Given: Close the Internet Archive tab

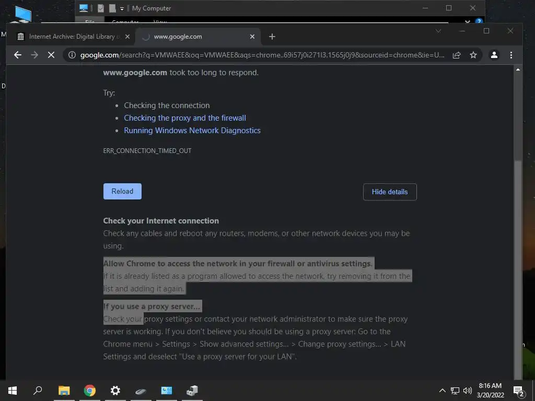Looking at the screenshot, I should (127, 37).
